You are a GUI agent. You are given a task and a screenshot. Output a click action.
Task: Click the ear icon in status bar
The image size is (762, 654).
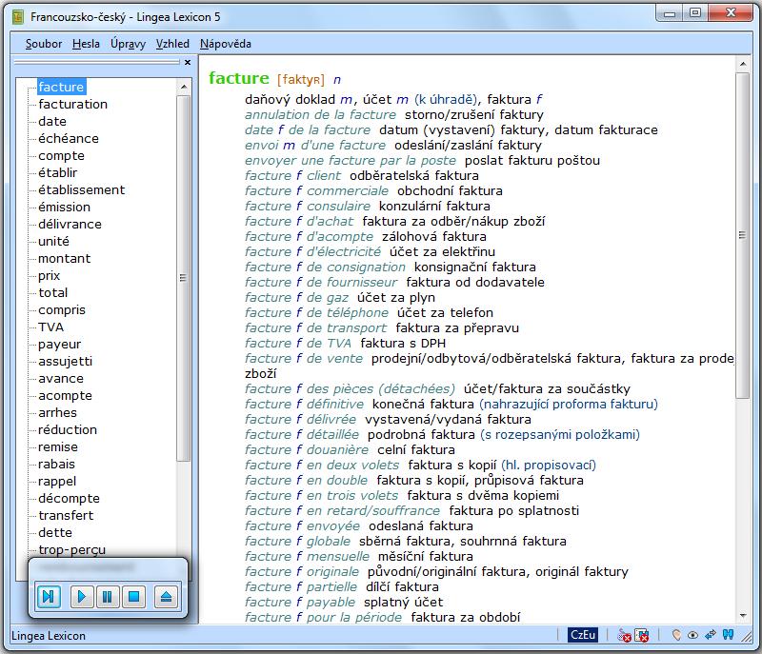pos(676,635)
